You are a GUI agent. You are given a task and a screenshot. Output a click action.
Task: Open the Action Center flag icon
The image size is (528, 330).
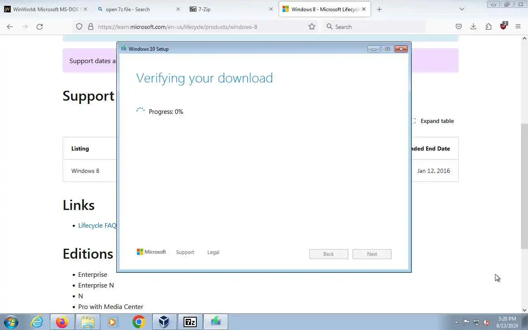(x=466, y=322)
